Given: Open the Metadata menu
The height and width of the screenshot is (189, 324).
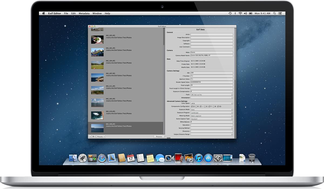Looking at the screenshot, I should (84, 13).
